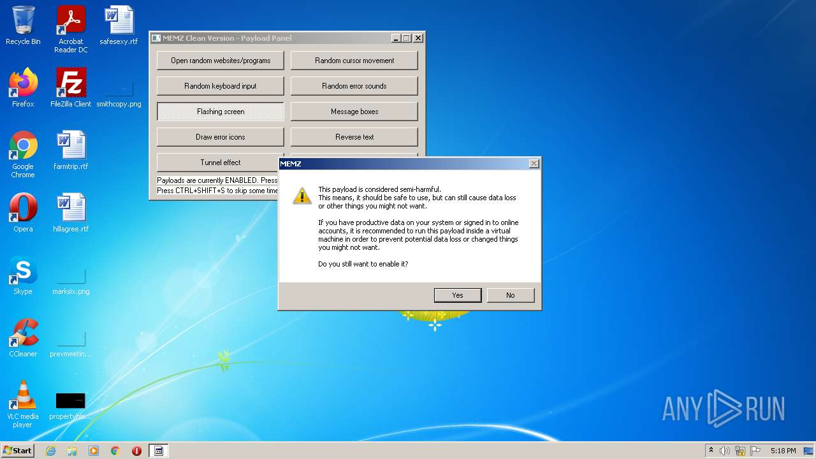Open Skype desktop shortcut
The width and height of the screenshot is (816, 459).
(23, 275)
